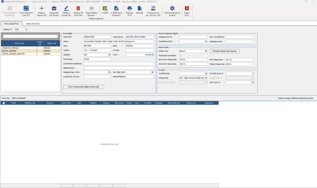Image resolution: width=317 pixels, height=188 pixels.
Task: Select MÜŞAVİR_FİRMASI row in firm list
Action: click(x=31, y=48)
